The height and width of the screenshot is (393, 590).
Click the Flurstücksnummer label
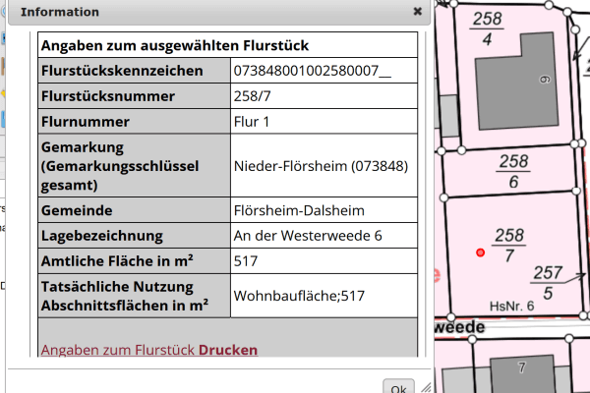click(108, 96)
